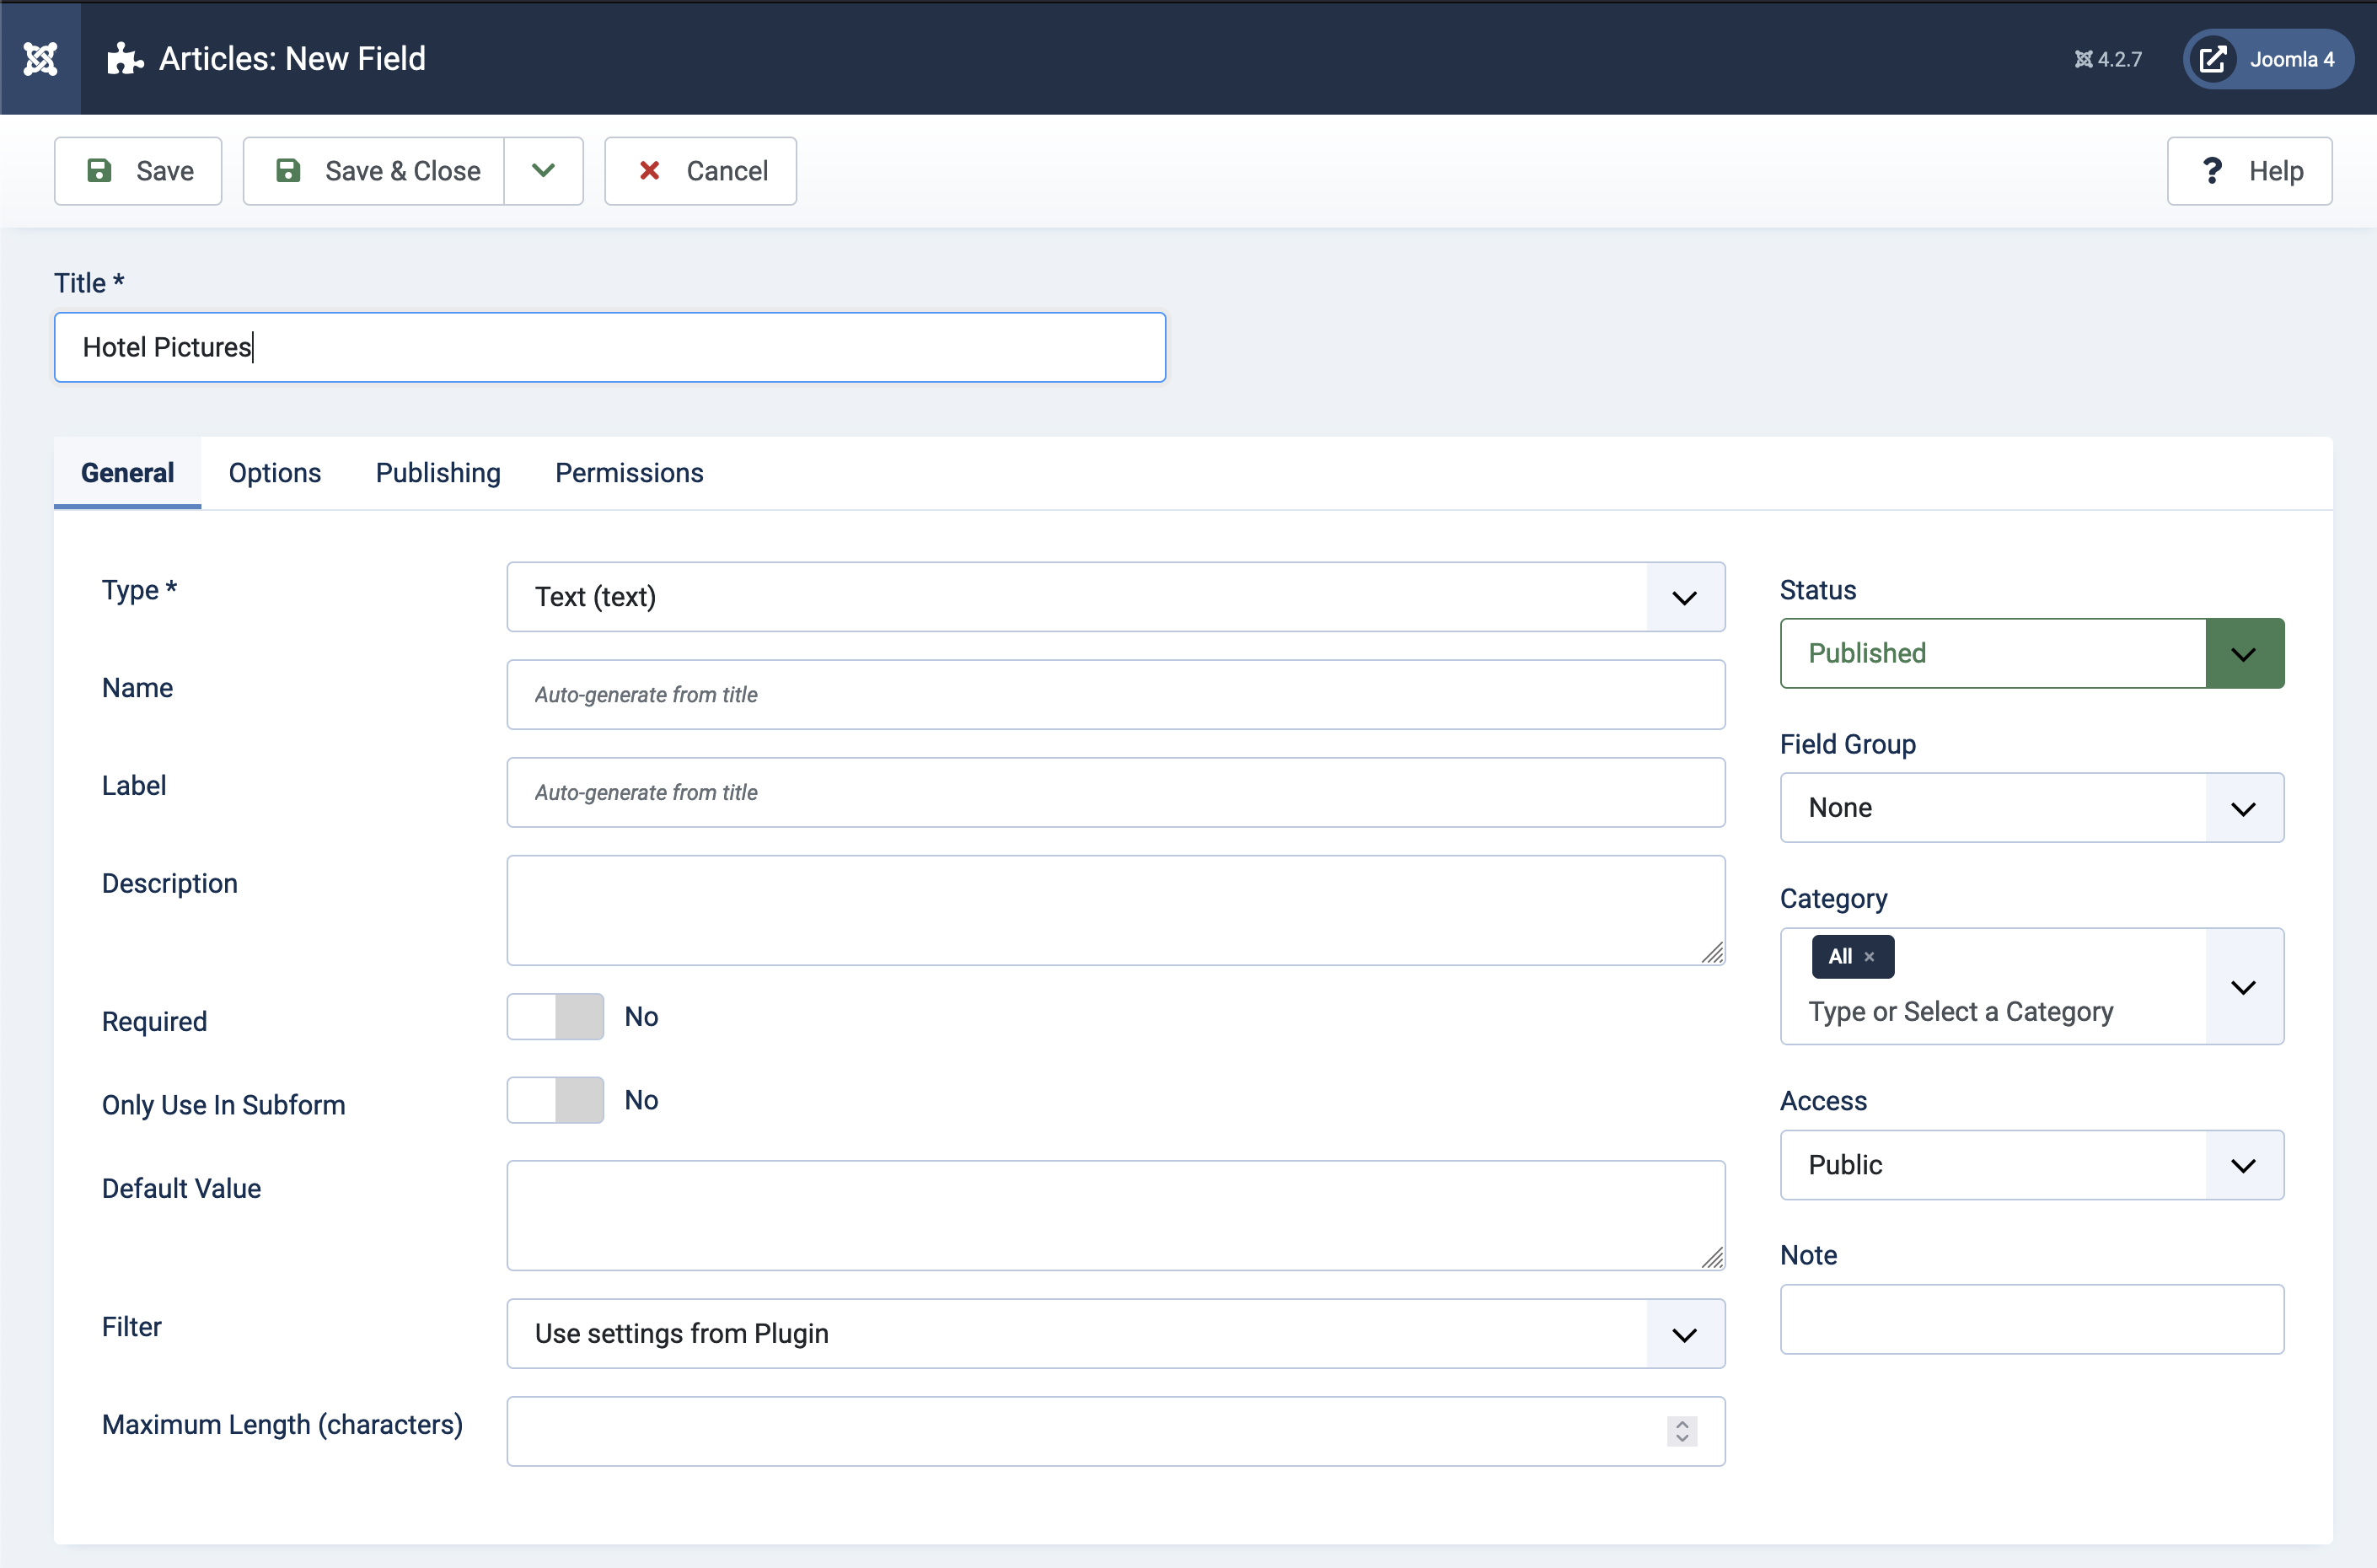
Task: Click the Name input field
Action: [1115, 695]
